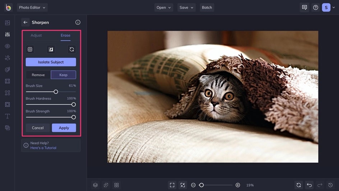Apply the Sharpen changes
The image size is (339, 191).
pos(64,128)
